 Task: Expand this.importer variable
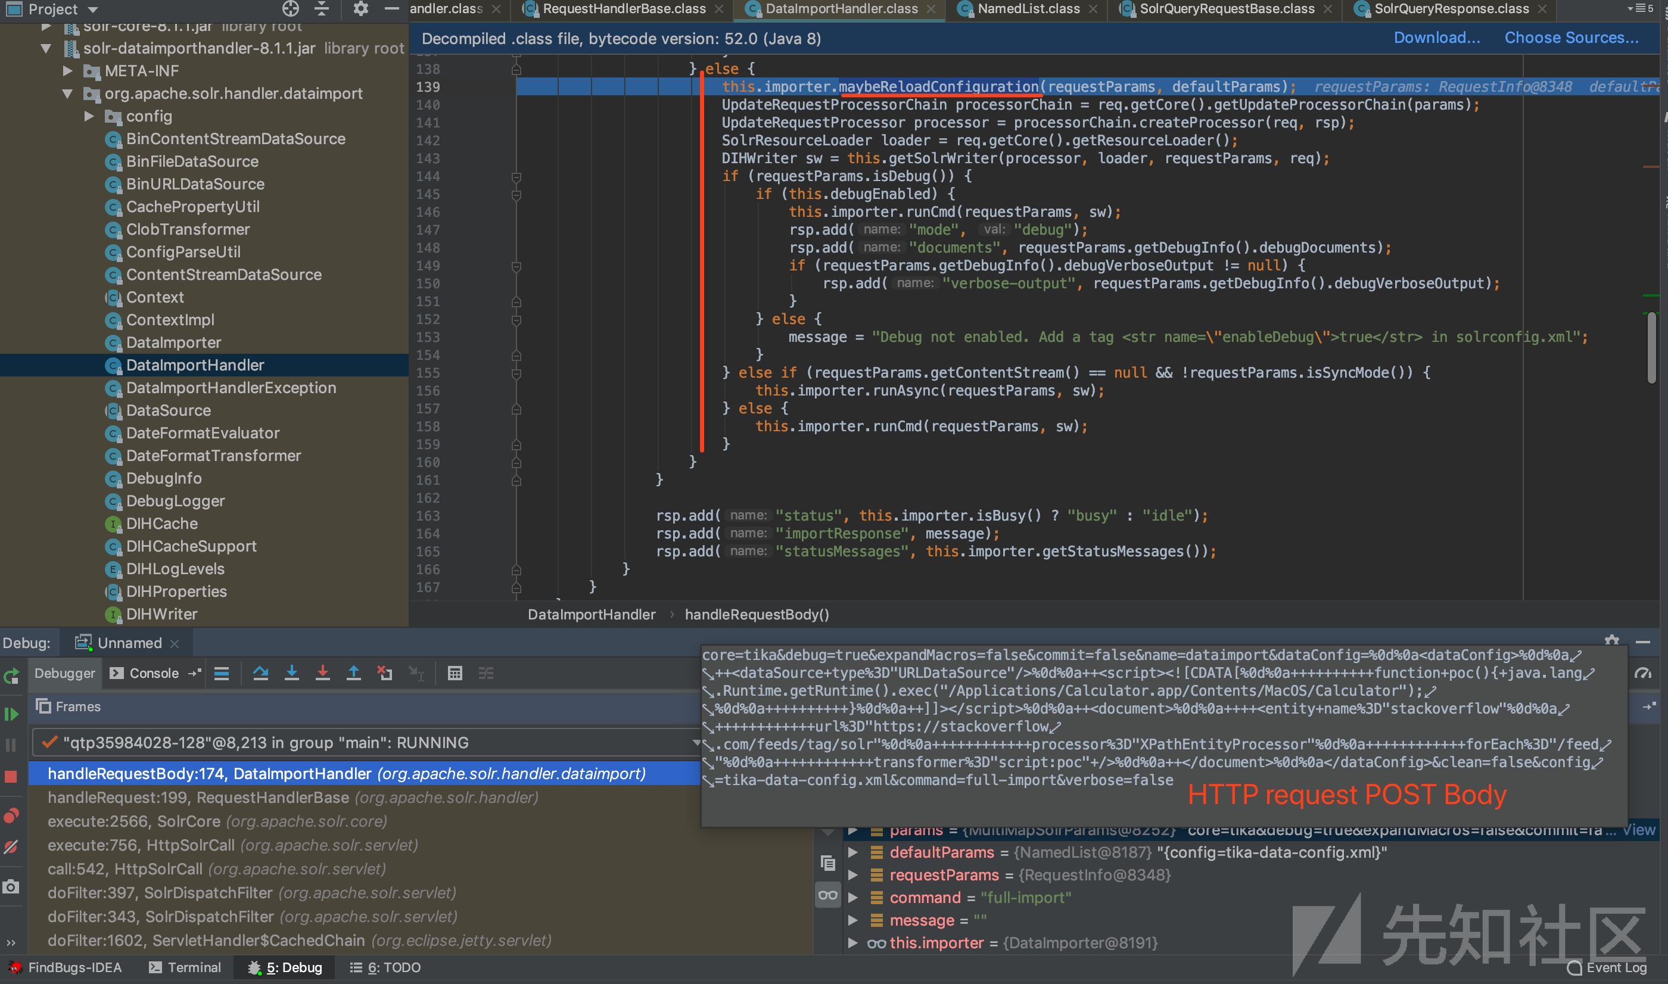(x=852, y=943)
